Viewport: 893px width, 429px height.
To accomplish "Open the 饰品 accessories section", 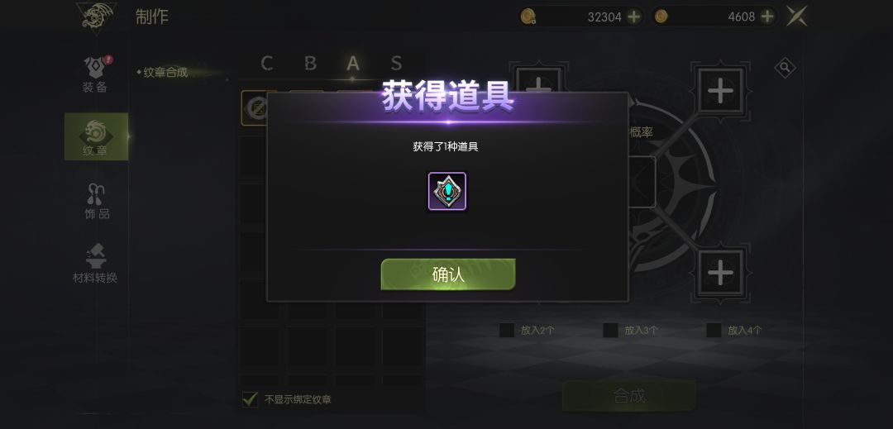I will pyautogui.click(x=96, y=202).
